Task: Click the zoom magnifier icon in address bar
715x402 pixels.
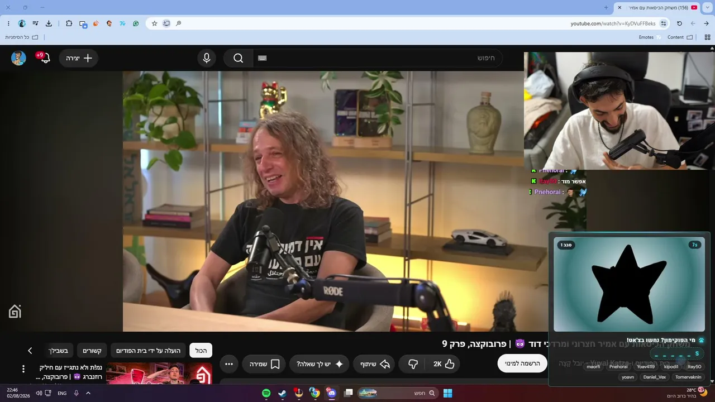Action: pyautogui.click(x=179, y=23)
